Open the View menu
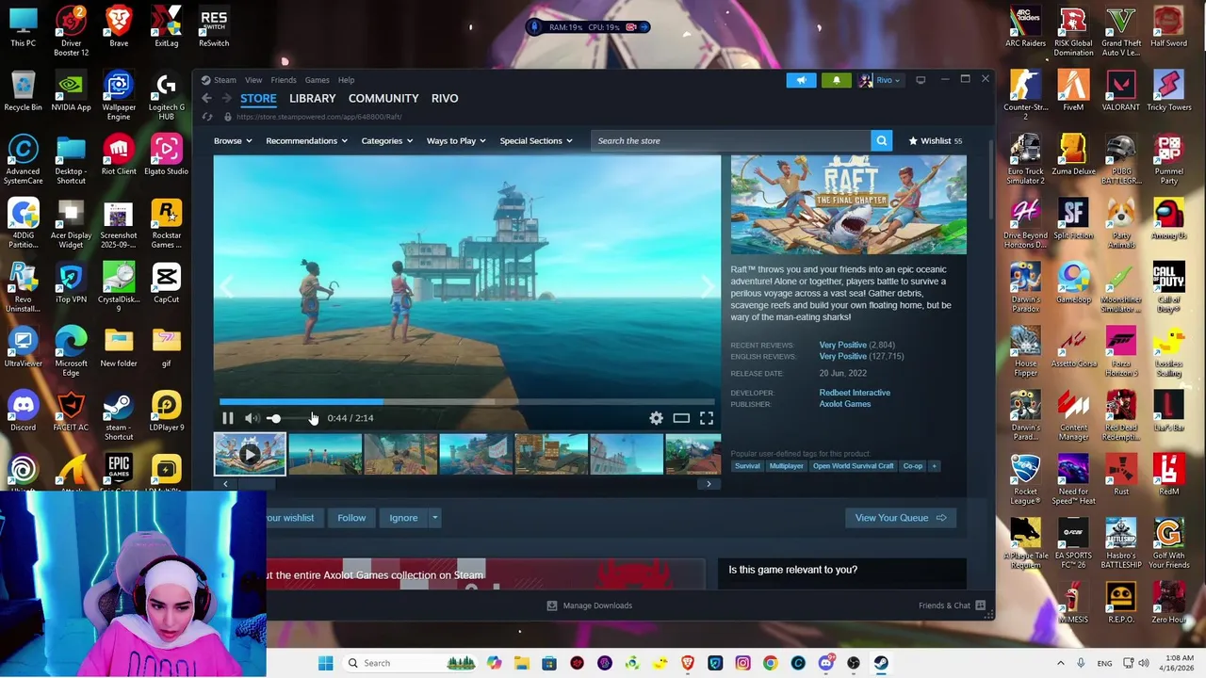 coord(253,80)
